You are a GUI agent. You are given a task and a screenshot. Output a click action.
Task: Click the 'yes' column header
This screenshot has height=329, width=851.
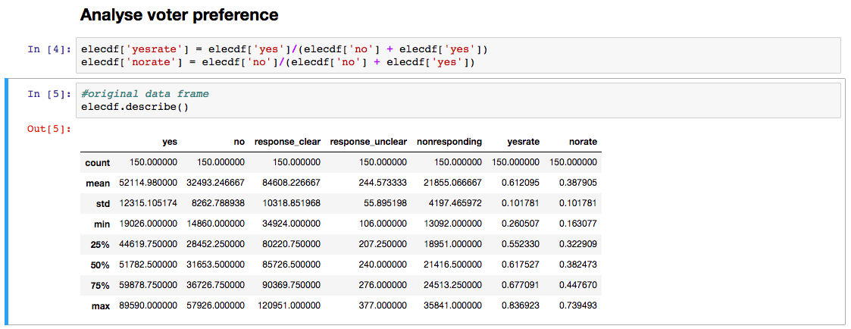coord(170,142)
